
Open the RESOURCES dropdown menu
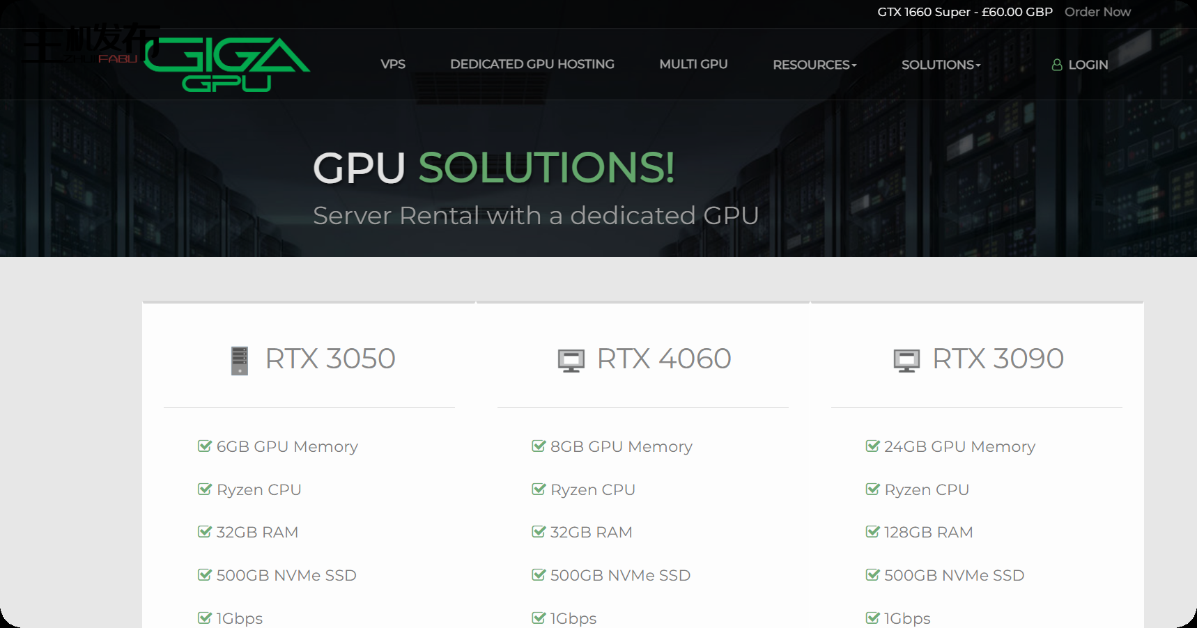click(814, 64)
